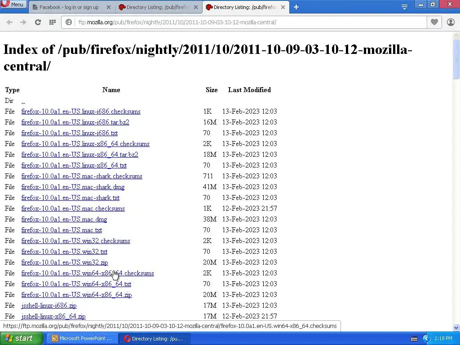The height and width of the screenshot is (345, 460).
Task: Click scrollbar down arrow
Action: coord(456,327)
